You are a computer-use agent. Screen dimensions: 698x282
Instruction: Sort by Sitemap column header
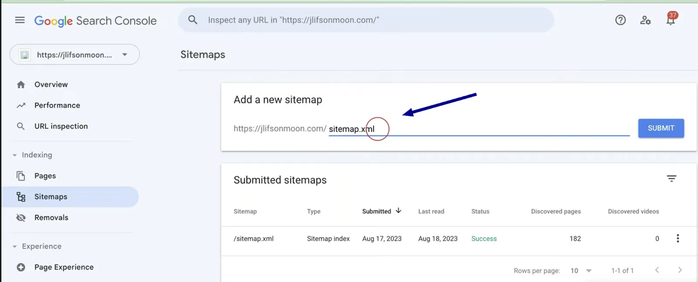click(245, 211)
